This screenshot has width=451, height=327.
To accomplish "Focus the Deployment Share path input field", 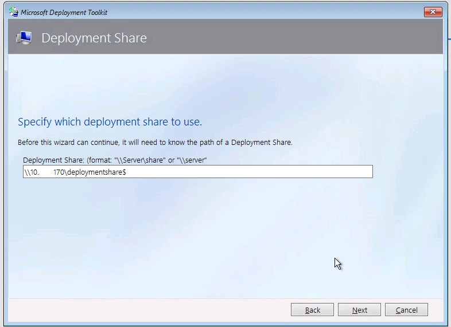I will 197,172.
